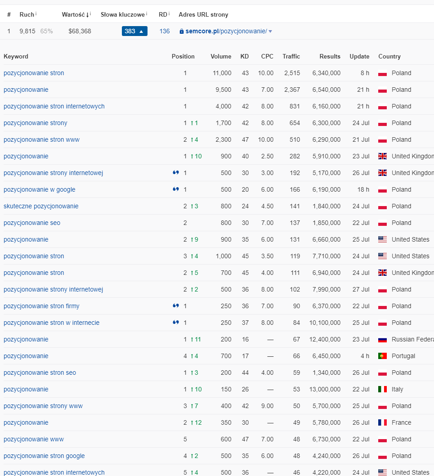Open the 136 referring domains link
Image resolution: width=434 pixels, height=476 pixels.
coord(165,31)
